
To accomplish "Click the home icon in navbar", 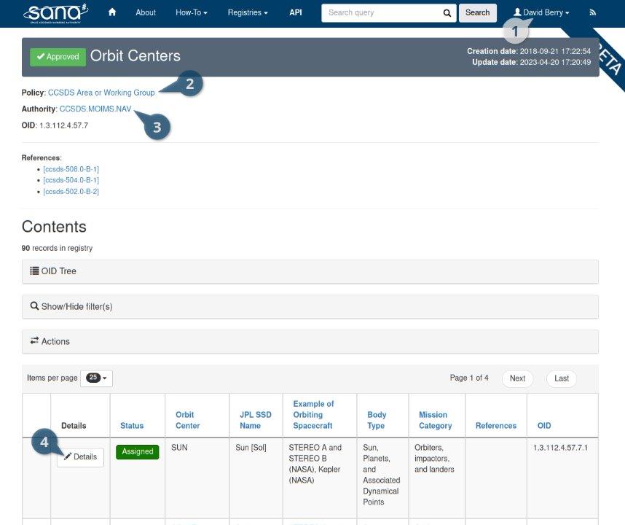I will (112, 12).
